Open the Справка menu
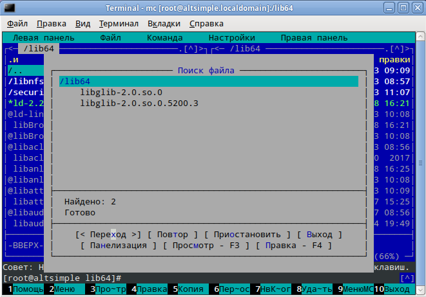426x297 pixels. (x=206, y=24)
